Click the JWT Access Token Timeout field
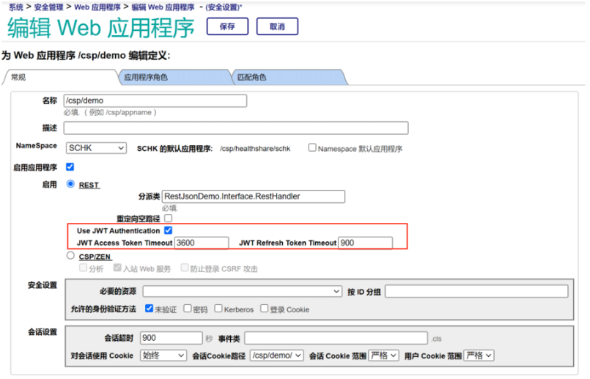Image resolution: width=590 pixels, height=379 pixels. (x=202, y=243)
